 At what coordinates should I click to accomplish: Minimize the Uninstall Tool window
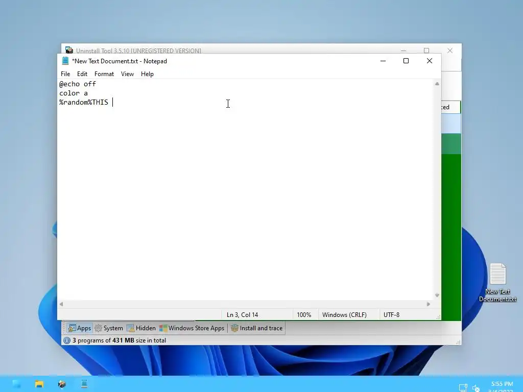click(x=403, y=51)
